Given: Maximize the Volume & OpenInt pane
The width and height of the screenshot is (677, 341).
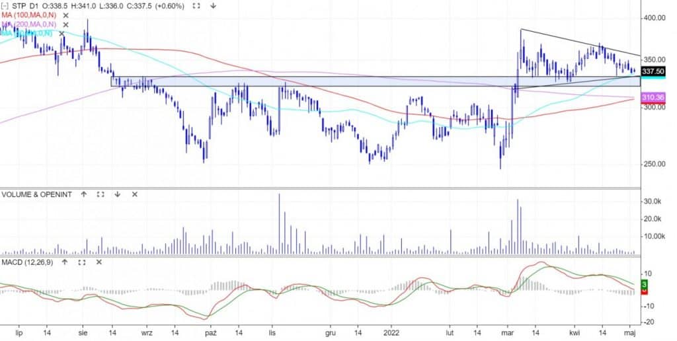Looking at the screenshot, I should coord(100,194).
